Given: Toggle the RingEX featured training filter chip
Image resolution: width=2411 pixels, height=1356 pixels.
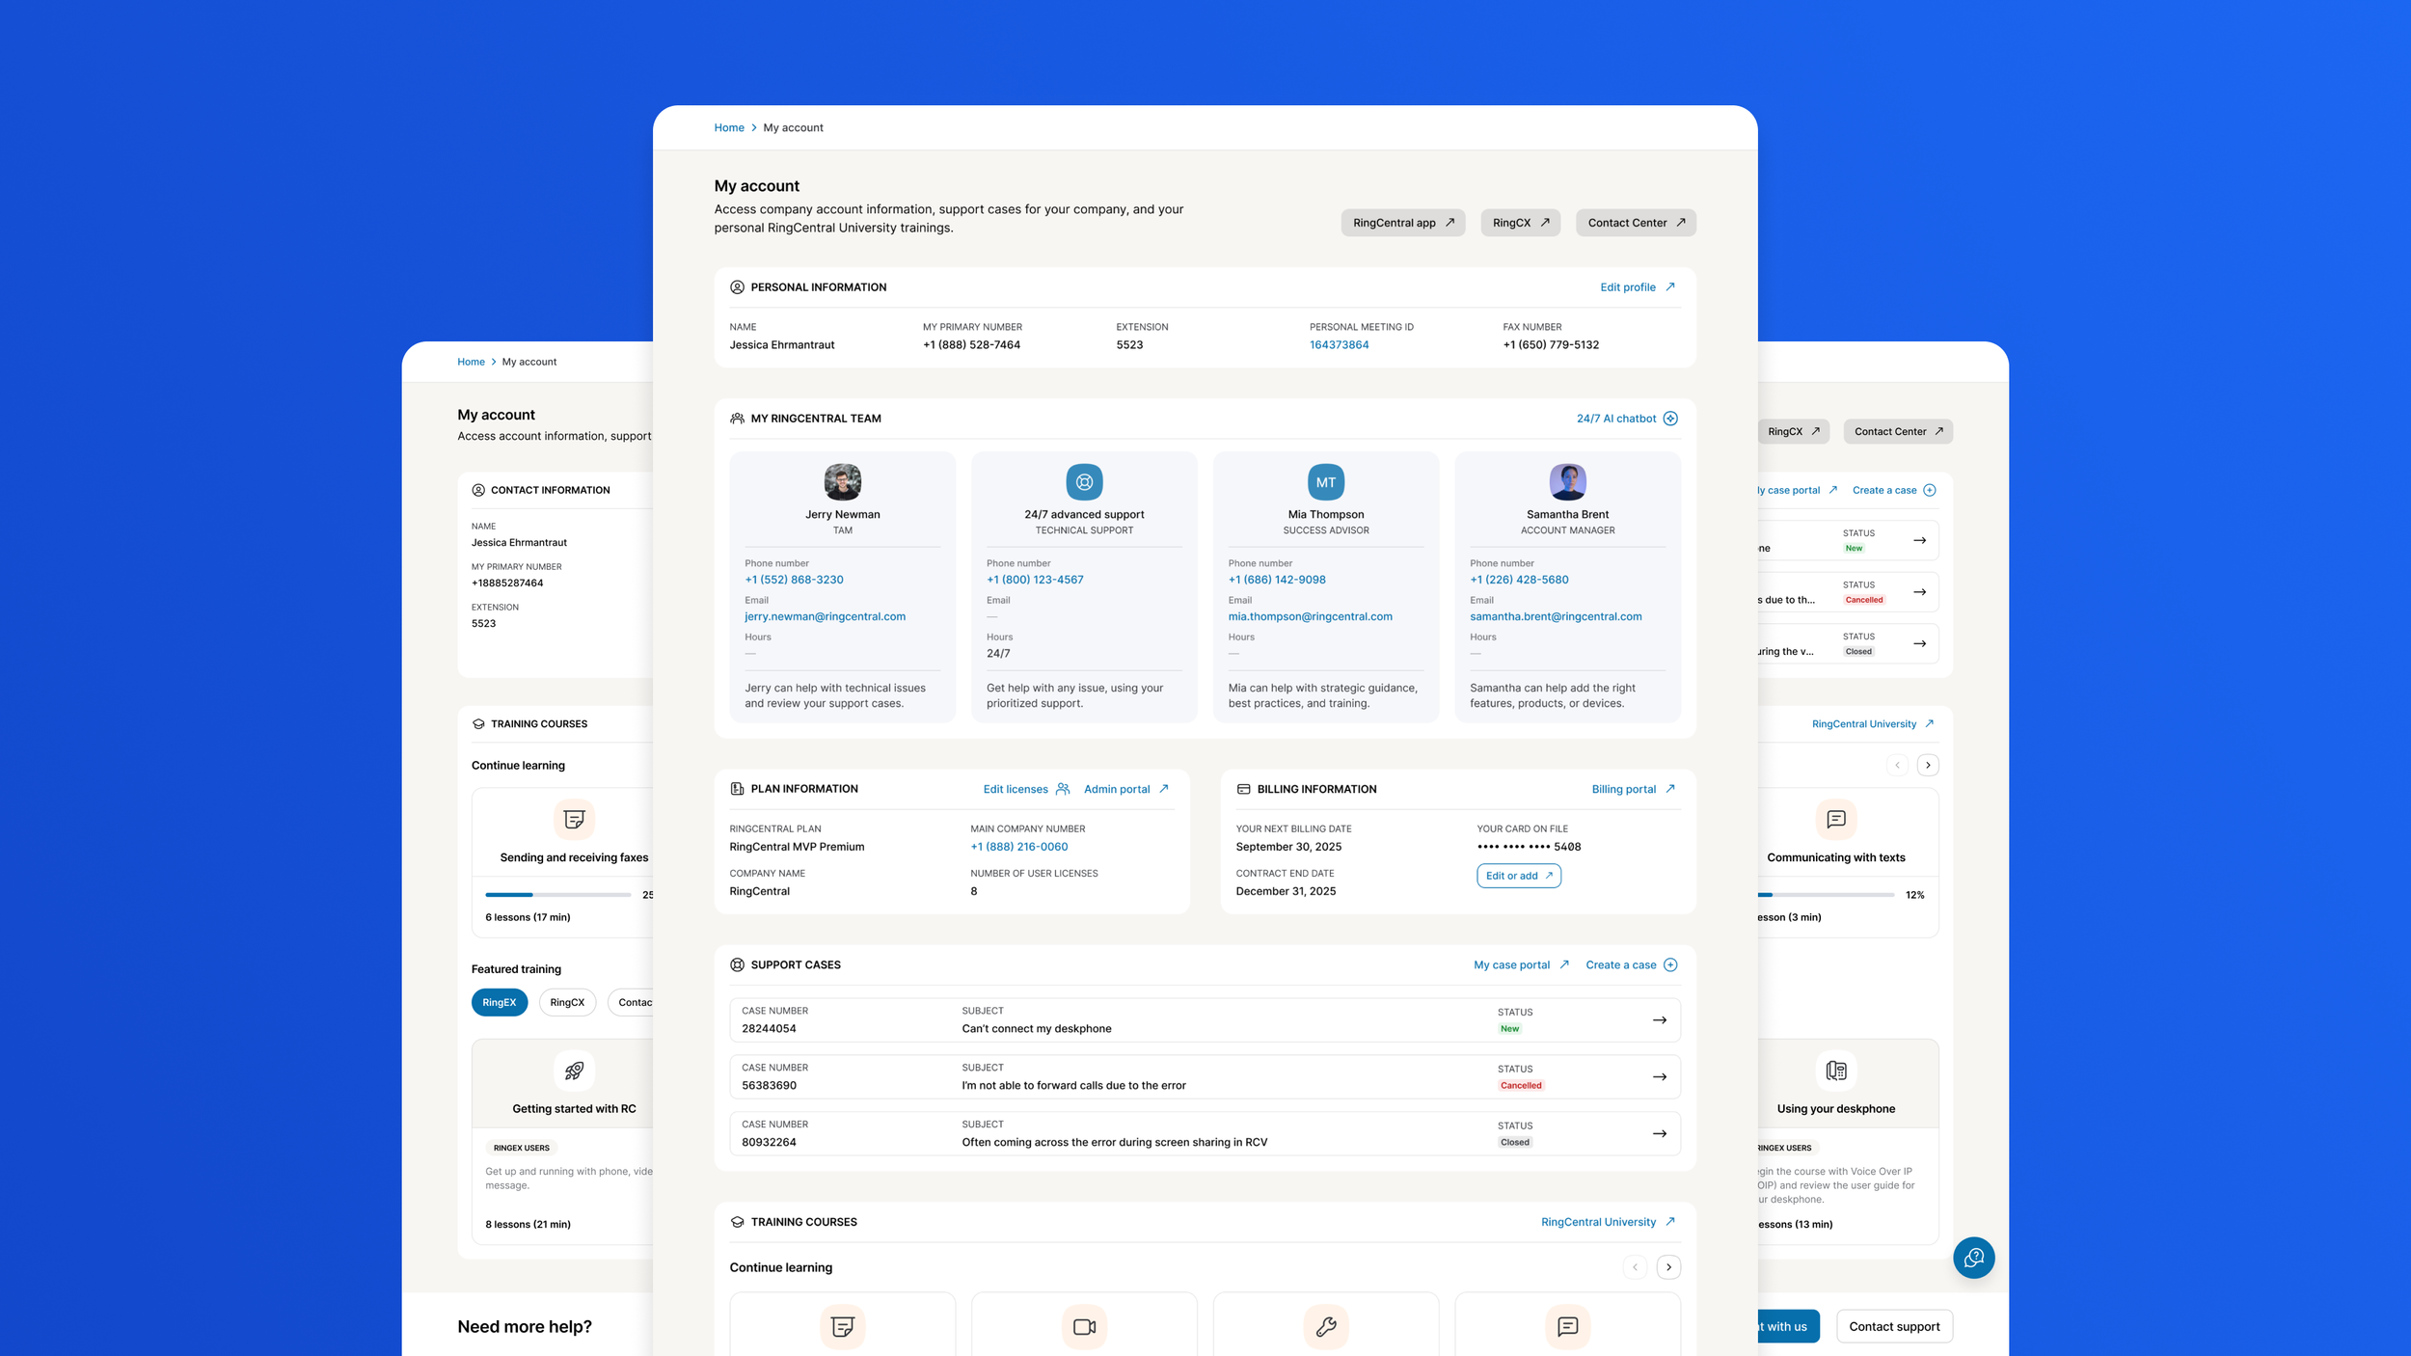Looking at the screenshot, I should click(499, 1002).
